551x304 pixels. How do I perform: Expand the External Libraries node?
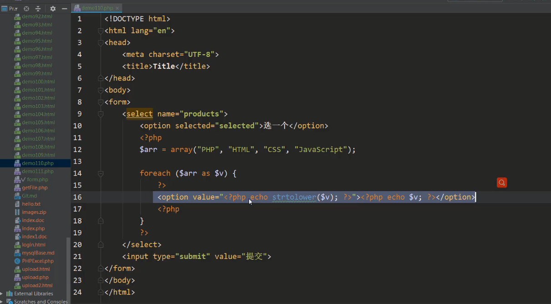coord(2,294)
